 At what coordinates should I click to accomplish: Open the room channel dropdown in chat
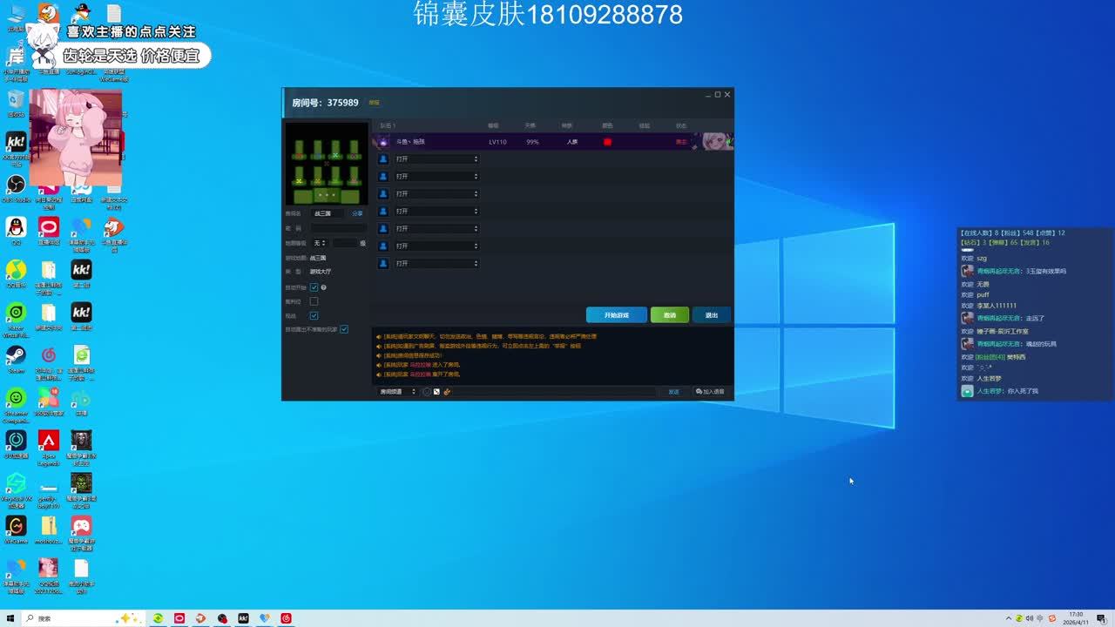[x=398, y=392]
